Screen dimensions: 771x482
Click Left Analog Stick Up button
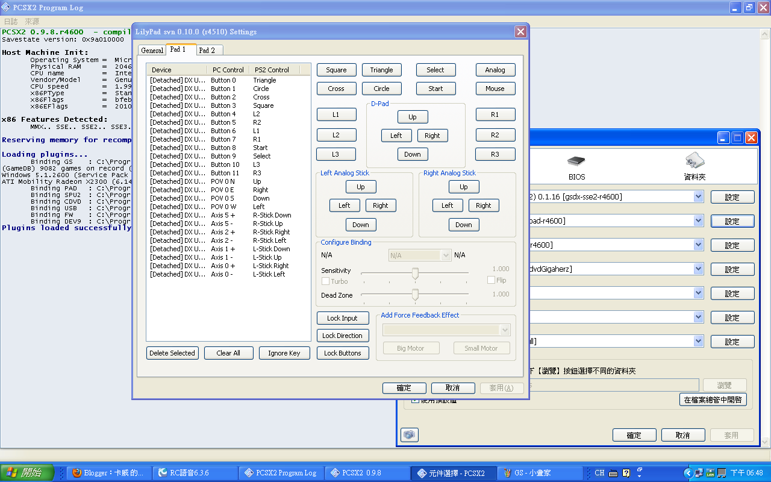click(x=361, y=187)
